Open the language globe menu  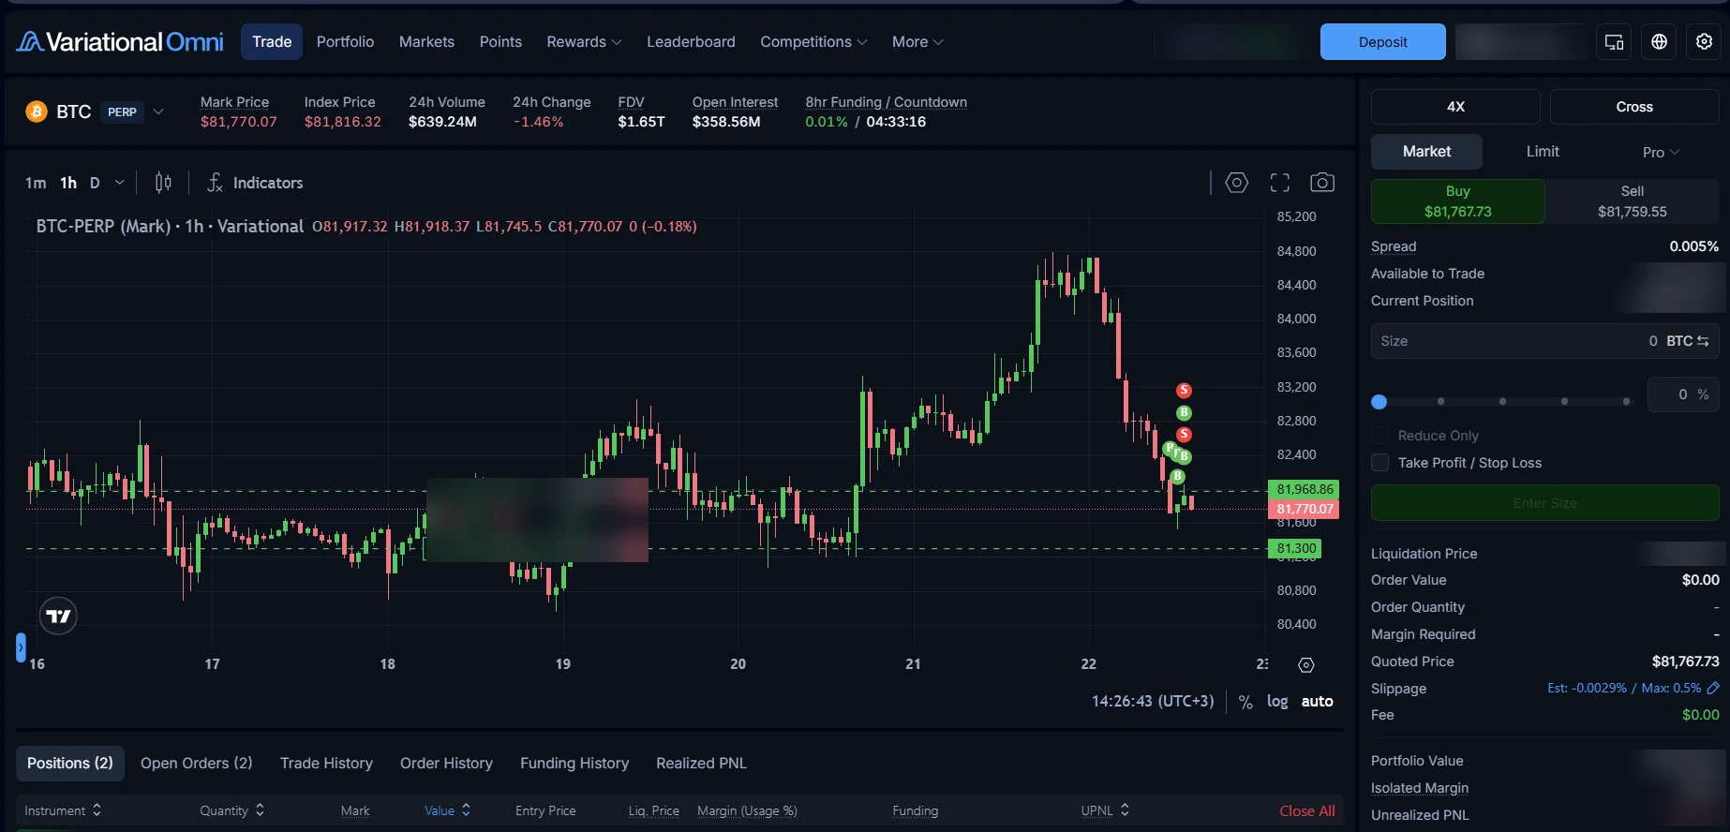pos(1660,42)
